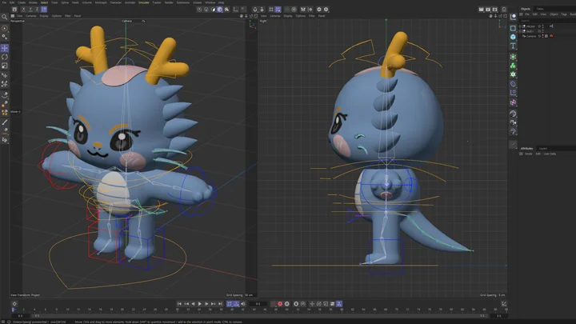Click the timeline ruler at frame 30

point(178,310)
